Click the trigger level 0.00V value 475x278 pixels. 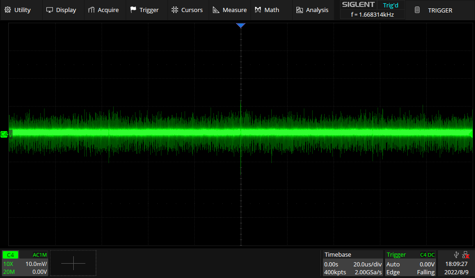[427, 265]
